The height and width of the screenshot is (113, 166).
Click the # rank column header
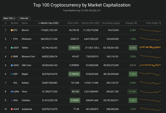tap(6, 23)
